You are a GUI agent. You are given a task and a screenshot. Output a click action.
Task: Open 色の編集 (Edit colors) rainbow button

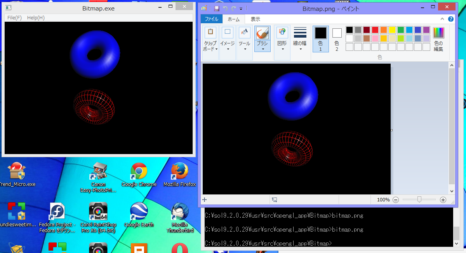click(x=438, y=39)
